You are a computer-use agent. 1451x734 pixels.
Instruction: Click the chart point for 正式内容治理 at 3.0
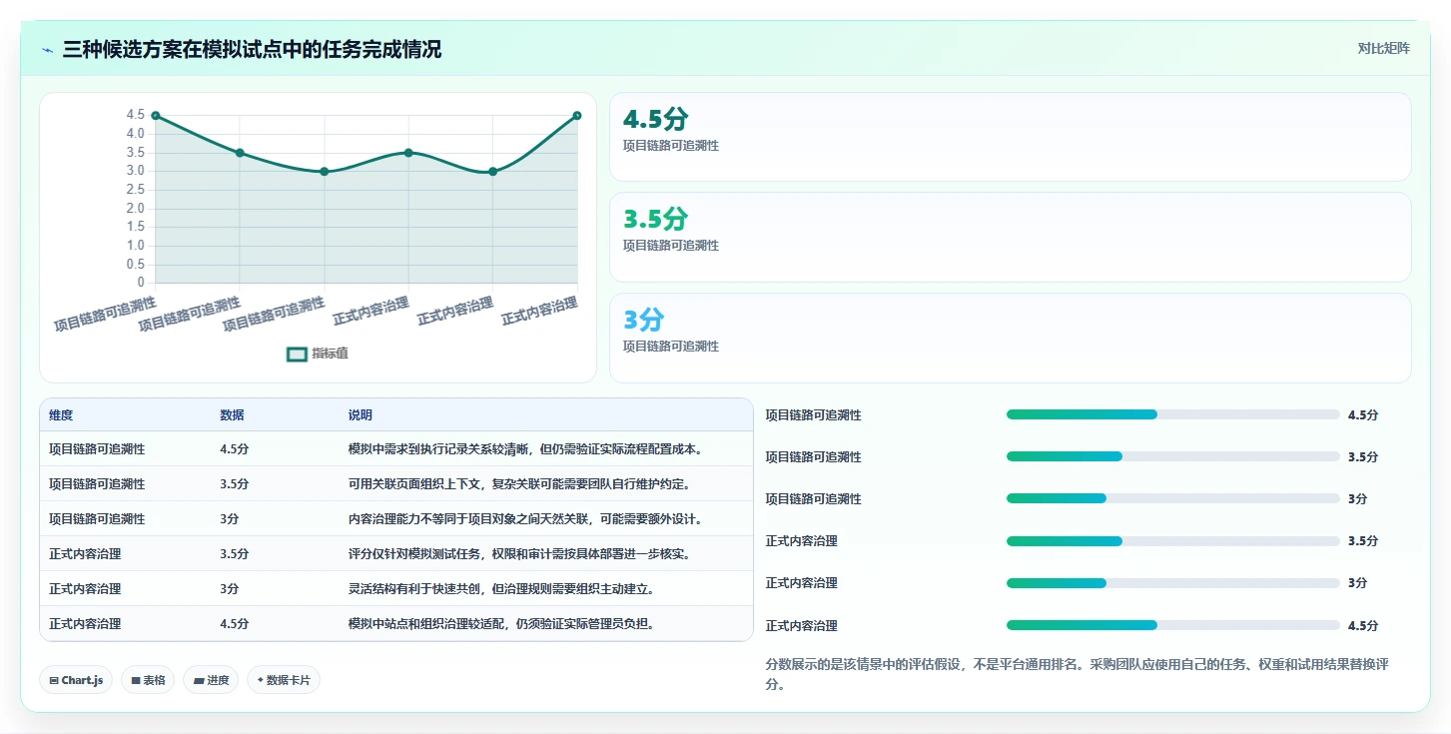[493, 172]
